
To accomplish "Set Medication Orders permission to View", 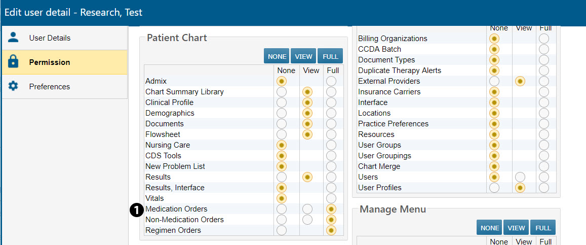I will click(307, 209).
